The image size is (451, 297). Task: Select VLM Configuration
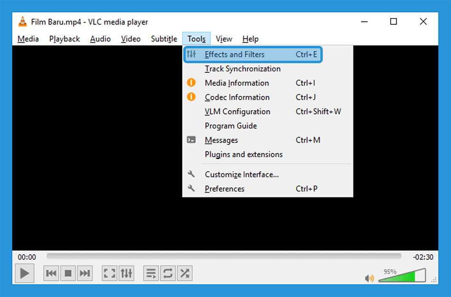(267, 112)
